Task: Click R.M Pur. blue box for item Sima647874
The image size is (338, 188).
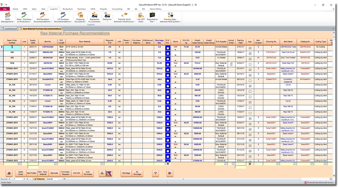Action: coord(168,80)
